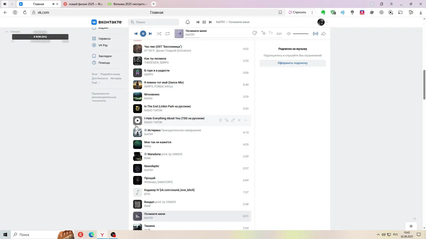Skip to next track in player bar
The height and width of the screenshot is (239, 426).
tap(150, 34)
